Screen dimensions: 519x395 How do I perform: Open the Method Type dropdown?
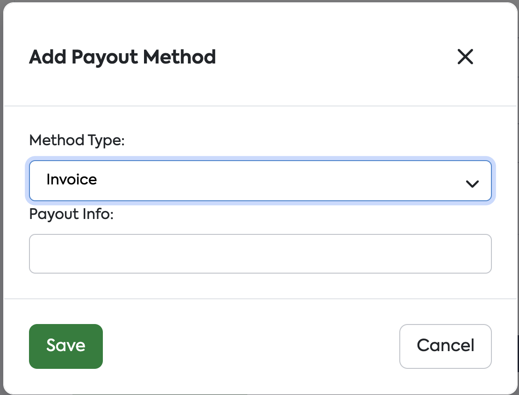pyautogui.click(x=260, y=180)
